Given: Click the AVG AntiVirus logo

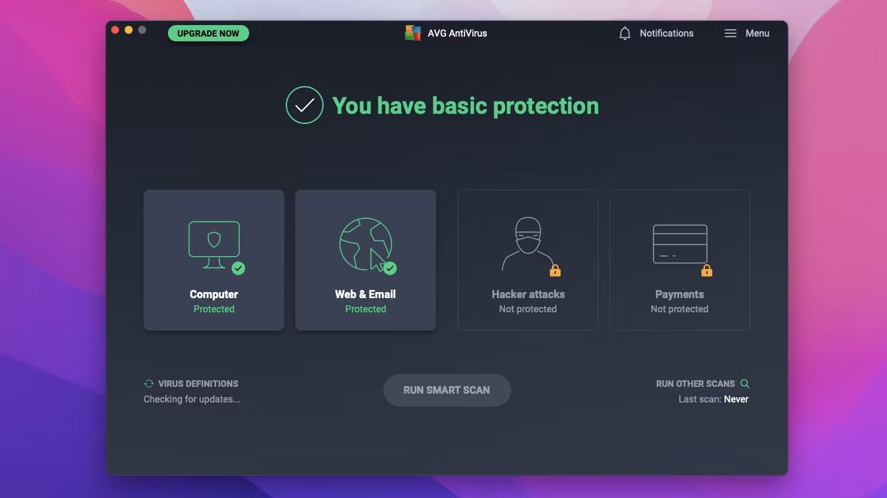Looking at the screenshot, I should pos(413,32).
